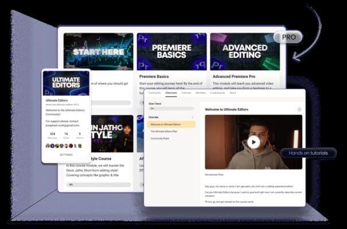The width and height of the screenshot is (347, 229).
Task: Click the Start Here progress bar
Action: pos(171,108)
